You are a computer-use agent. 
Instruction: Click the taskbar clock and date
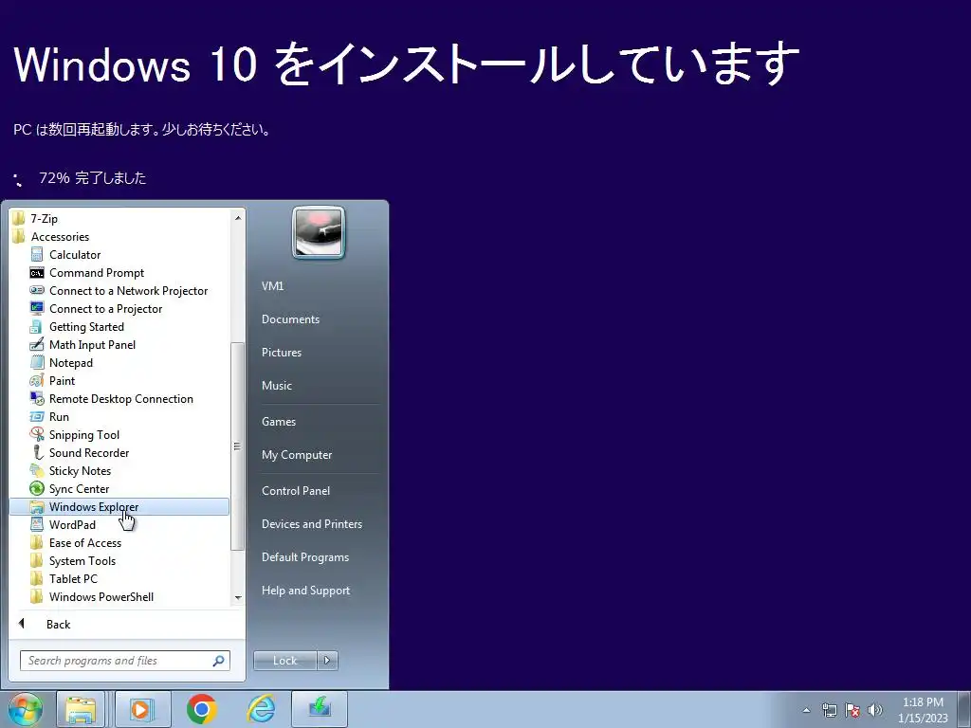click(923, 709)
